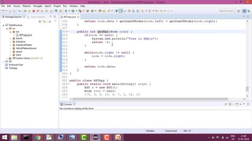Click the Debug bug icon
This screenshot has width=252, height=141.
[x=66, y=11]
